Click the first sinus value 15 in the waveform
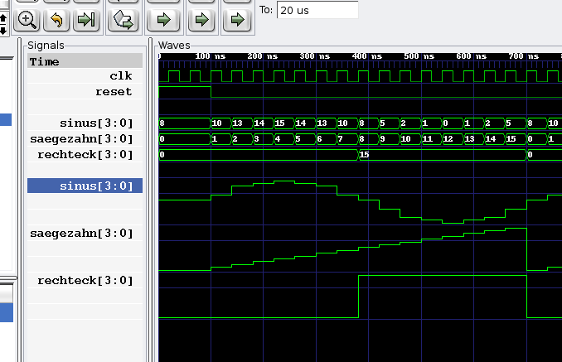 (x=279, y=123)
